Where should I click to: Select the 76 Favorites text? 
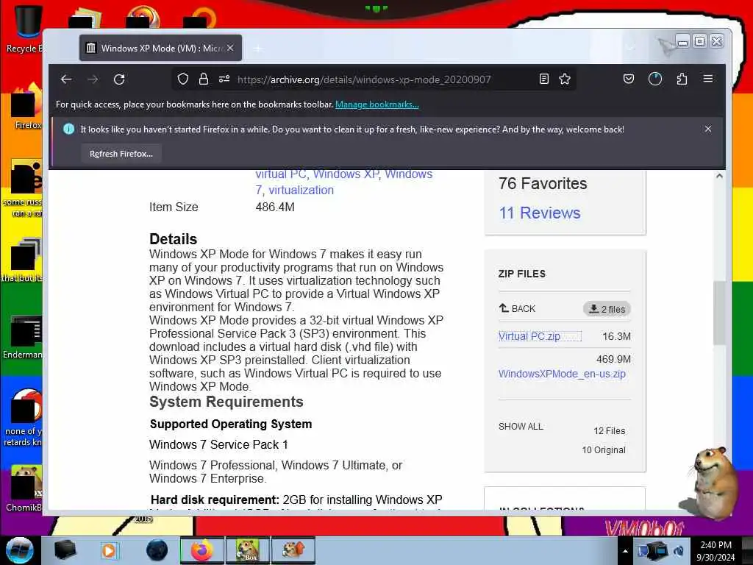point(543,183)
